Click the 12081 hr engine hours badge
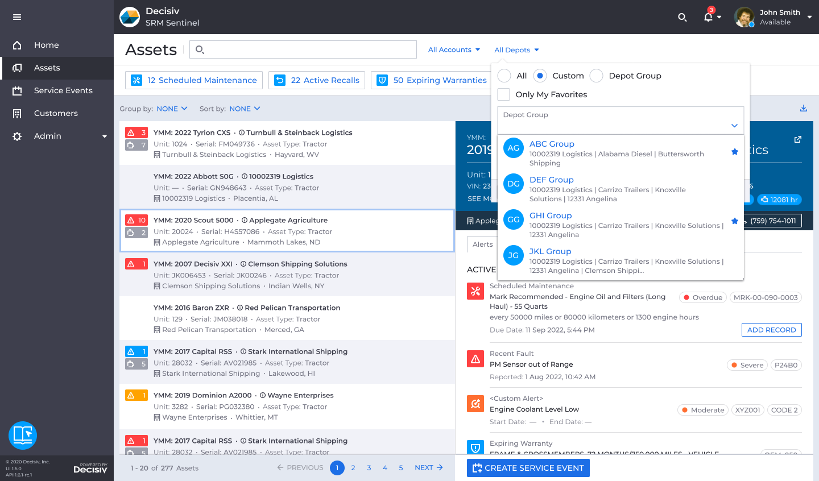The width and height of the screenshot is (819, 481). point(779,200)
